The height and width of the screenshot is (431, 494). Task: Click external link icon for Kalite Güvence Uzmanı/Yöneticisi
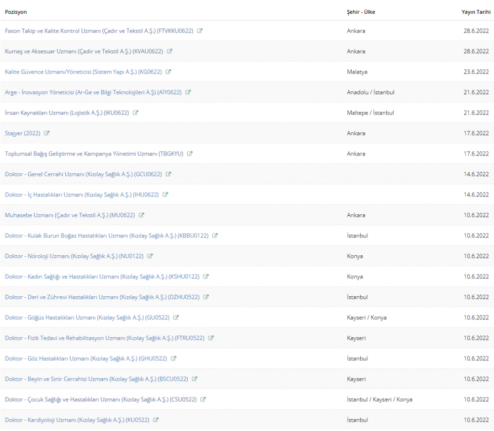click(x=168, y=72)
